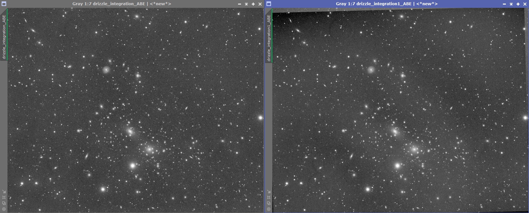Shade the drizzle_integration_ABE image window

[246, 4]
